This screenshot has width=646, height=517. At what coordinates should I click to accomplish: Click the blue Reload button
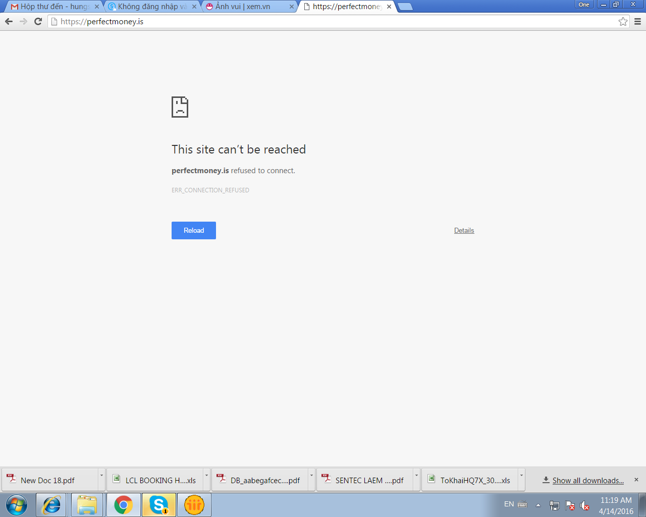pos(194,230)
